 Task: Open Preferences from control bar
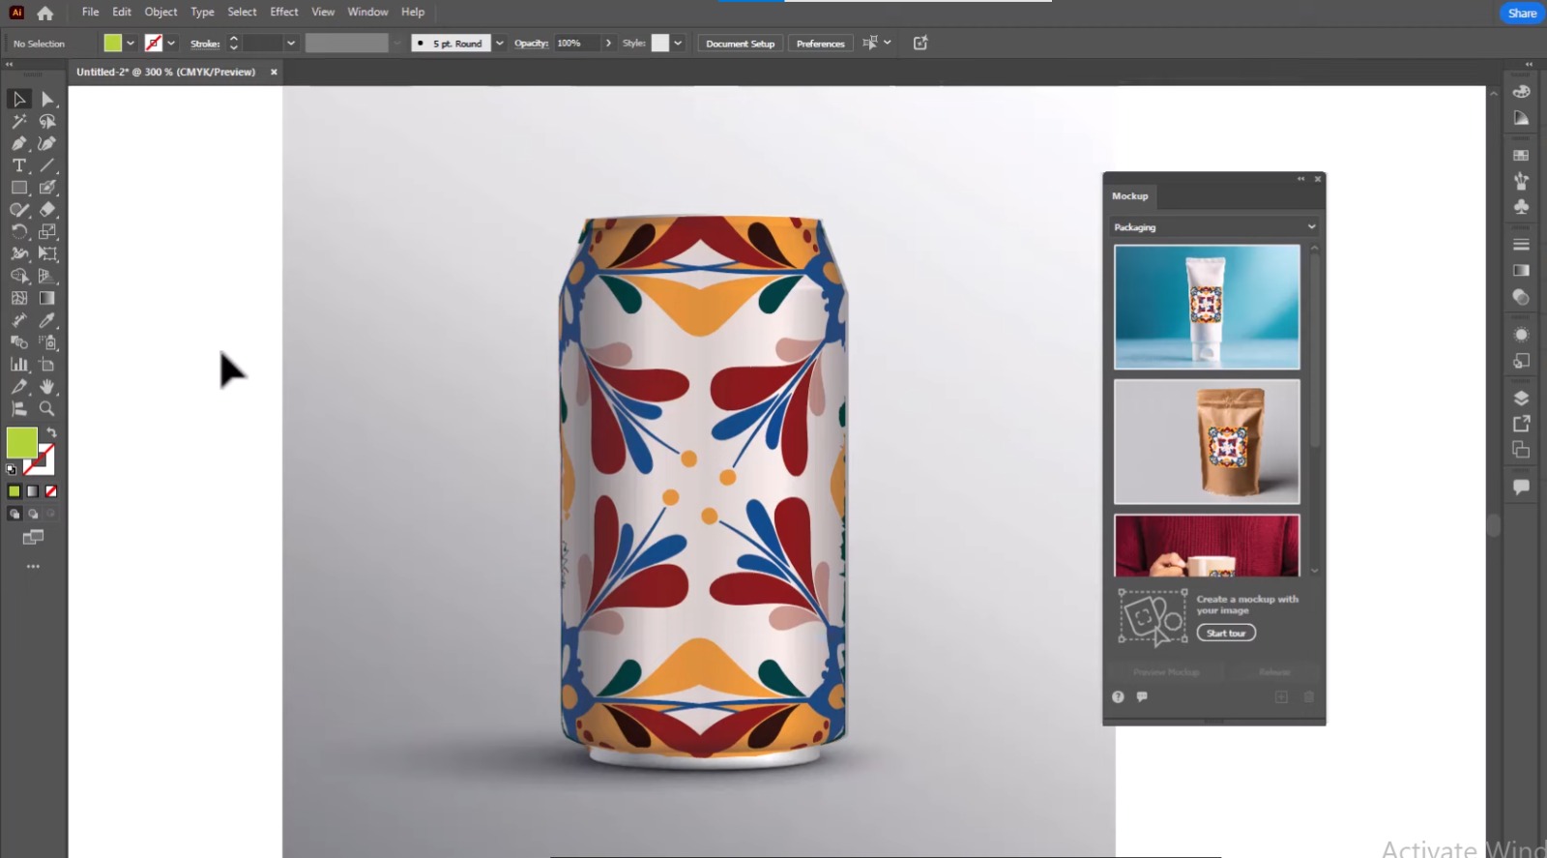[820, 44]
